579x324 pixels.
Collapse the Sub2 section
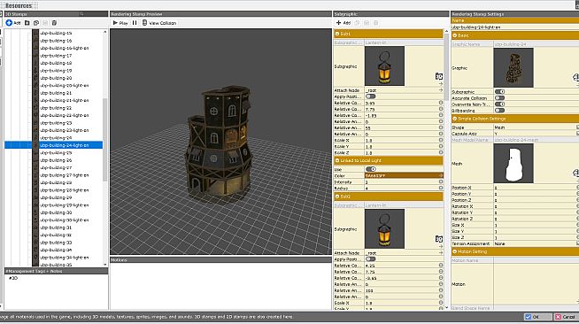[x=337, y=197]
